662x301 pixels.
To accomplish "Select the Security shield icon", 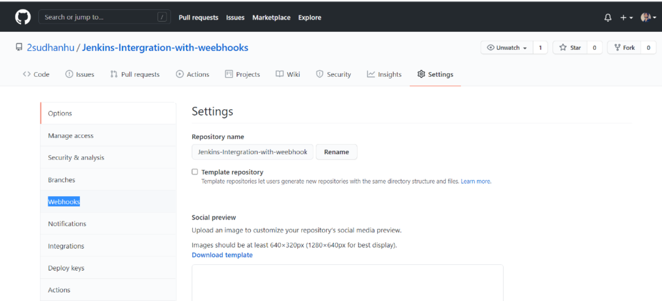I will coord(320,74).
